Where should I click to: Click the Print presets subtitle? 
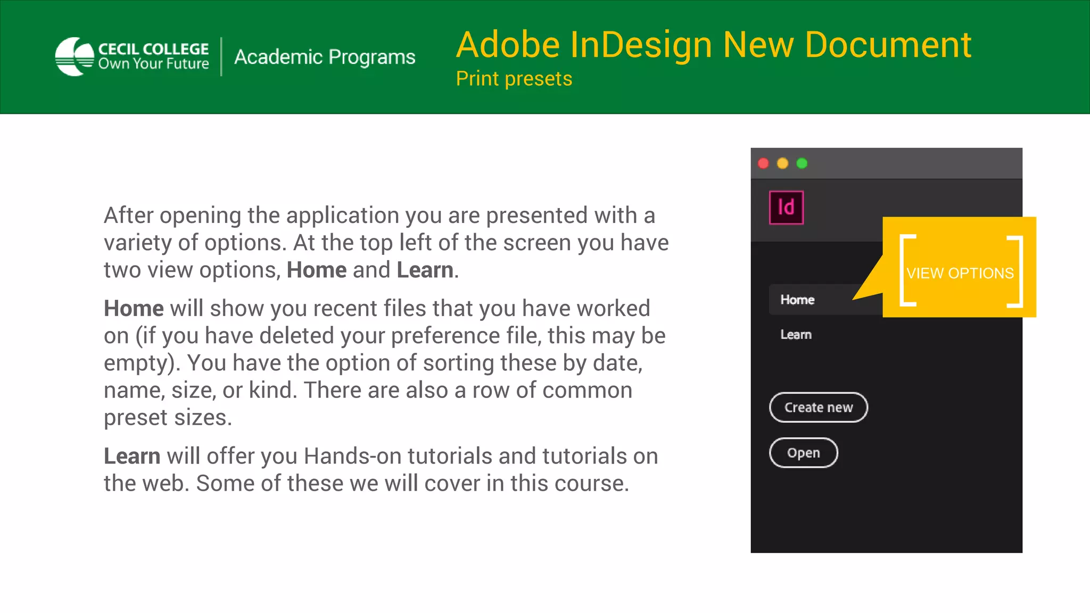514,79
